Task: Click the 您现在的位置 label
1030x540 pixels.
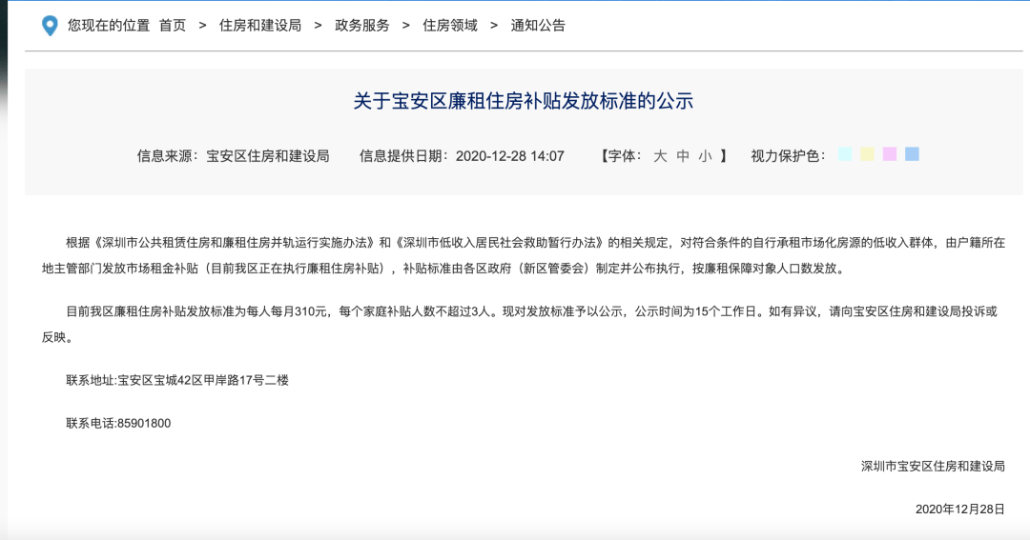Action: click(109, 26)
